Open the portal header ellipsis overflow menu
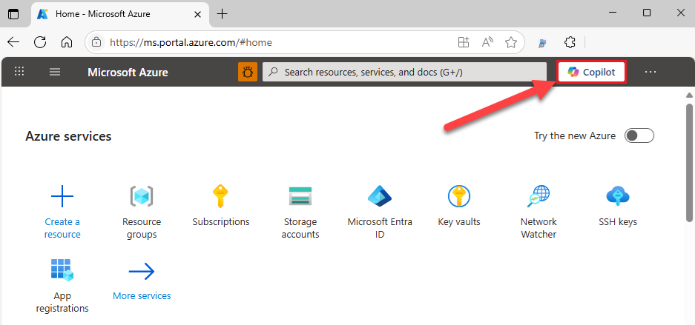Viewport: 695px width, 325px height. [x=650, y=72]
